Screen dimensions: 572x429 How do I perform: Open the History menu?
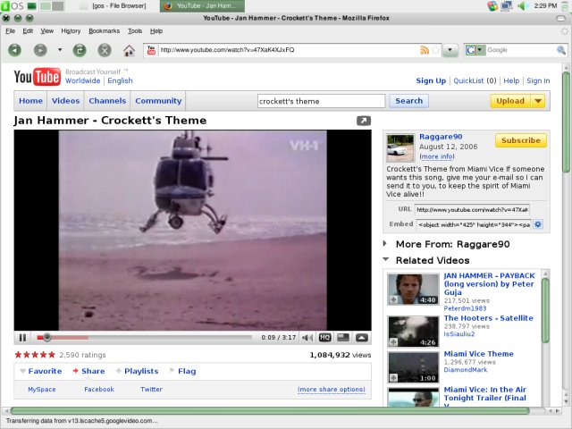71,31
